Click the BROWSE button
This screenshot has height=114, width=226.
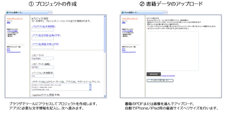point(154,74)
